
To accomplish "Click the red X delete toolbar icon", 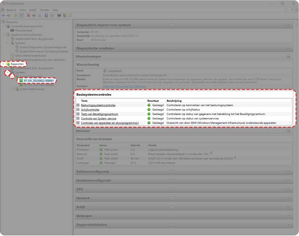I will 28,15.
